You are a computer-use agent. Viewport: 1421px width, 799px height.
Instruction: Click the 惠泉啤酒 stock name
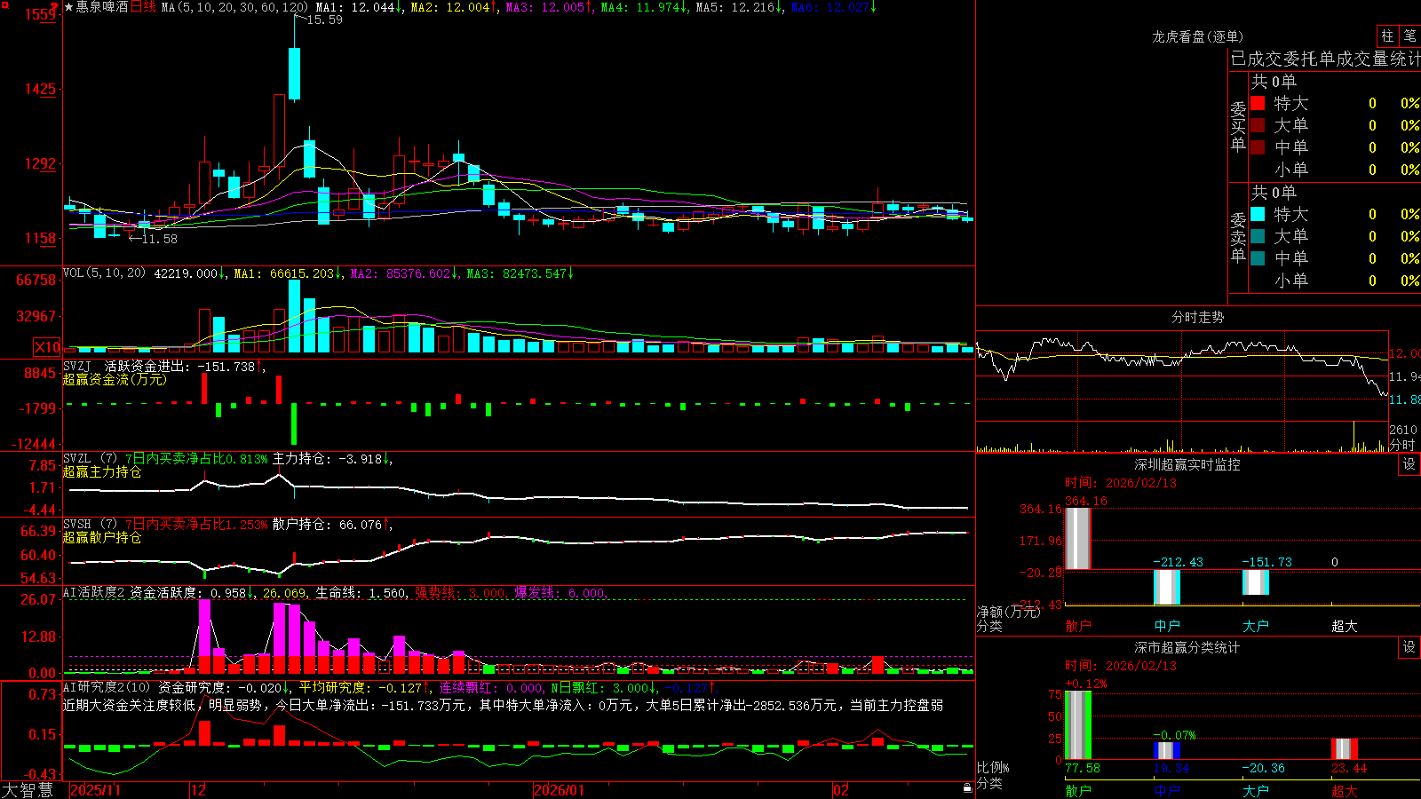point(102,7)
